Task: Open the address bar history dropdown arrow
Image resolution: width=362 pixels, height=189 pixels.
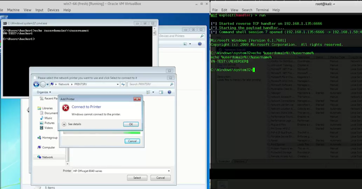Action: coord(118,85)
